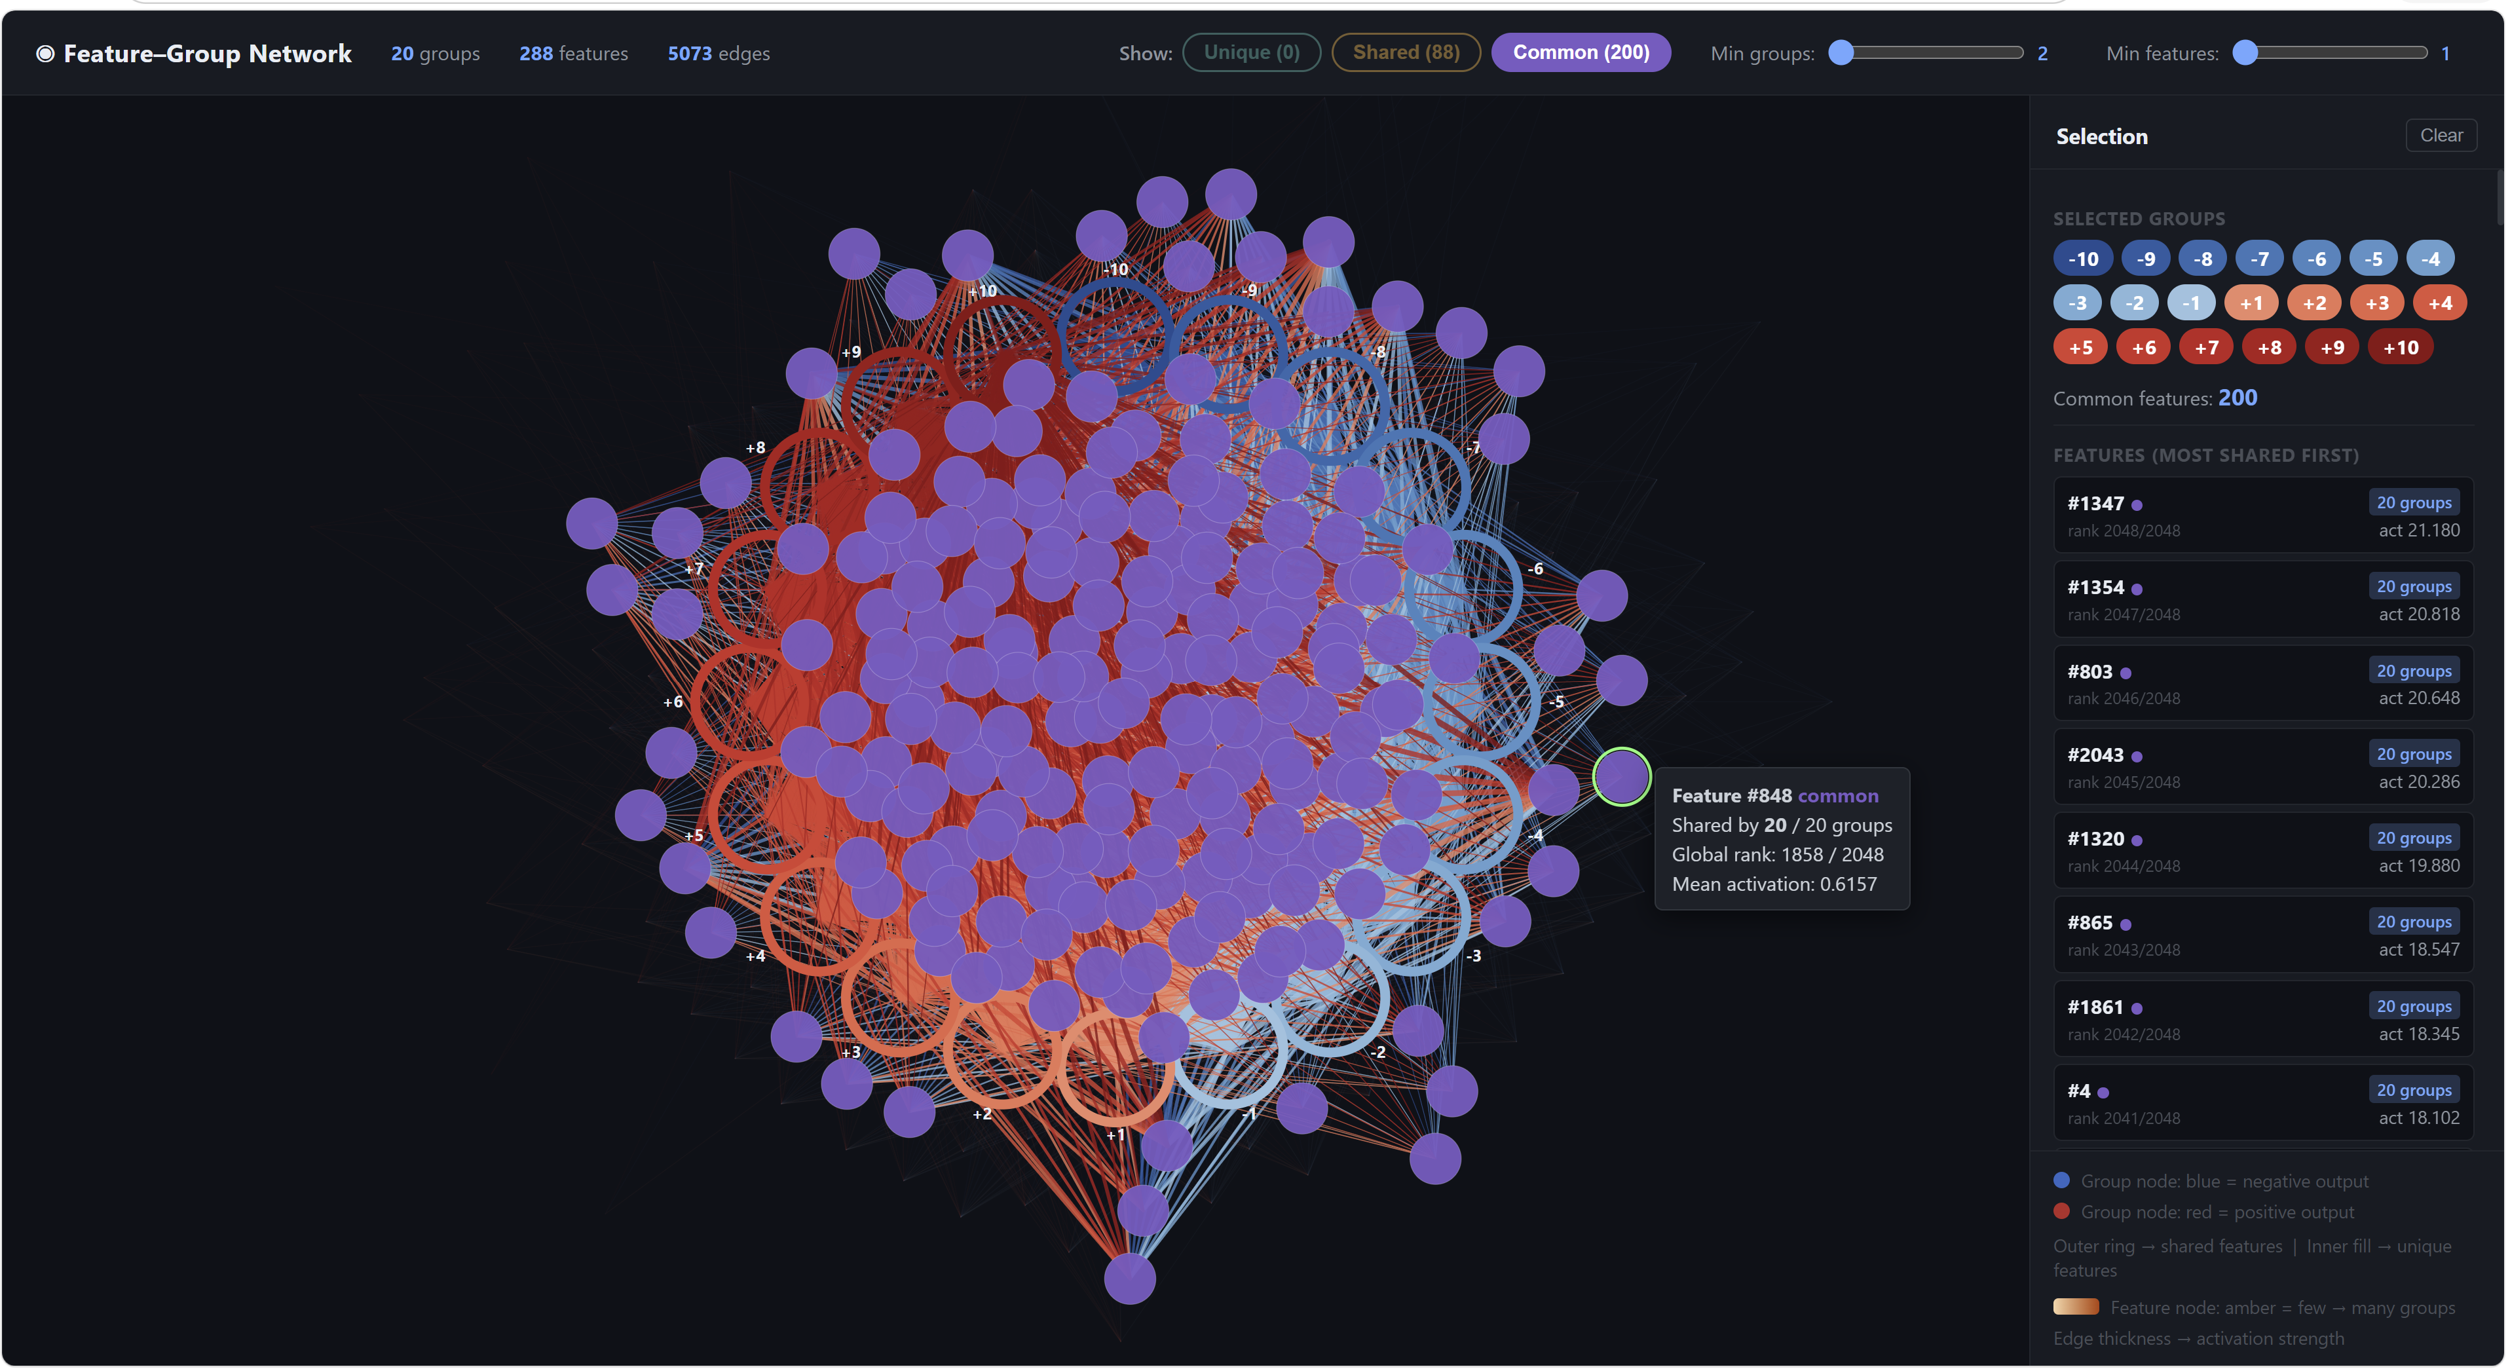Select the -6 group chip
The width and height of the screenshot is (2510, 1369).
[2316, 259]
